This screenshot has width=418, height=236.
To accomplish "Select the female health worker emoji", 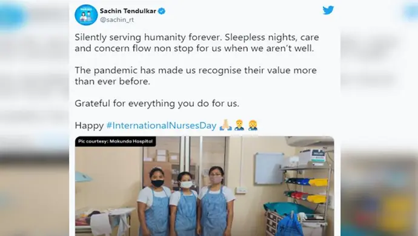I will [253, 125].
